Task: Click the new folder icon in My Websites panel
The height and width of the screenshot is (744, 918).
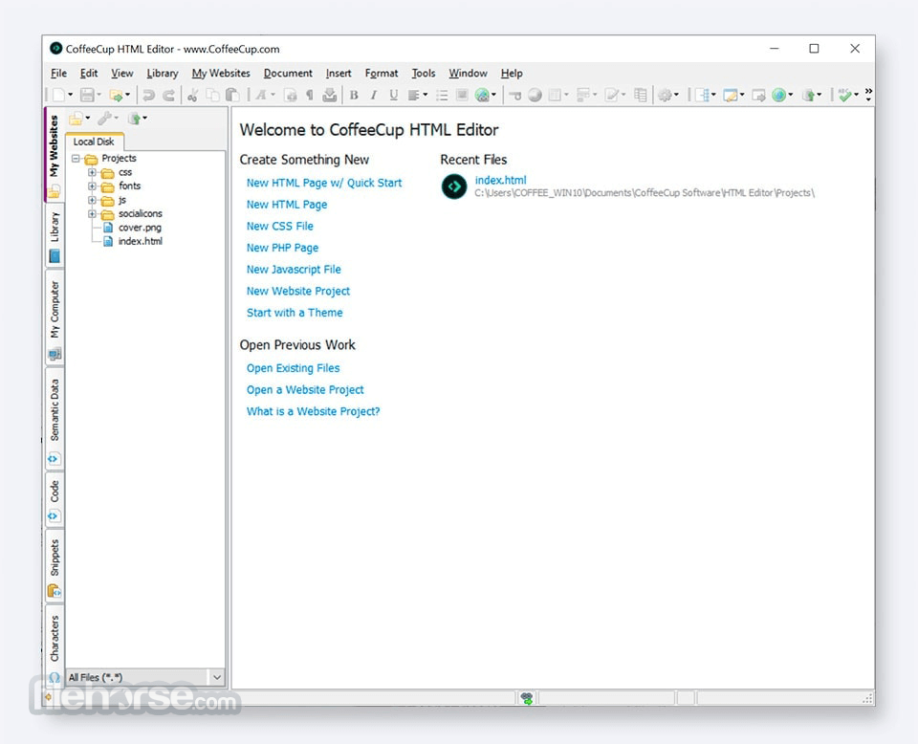Action: [76, 119]
